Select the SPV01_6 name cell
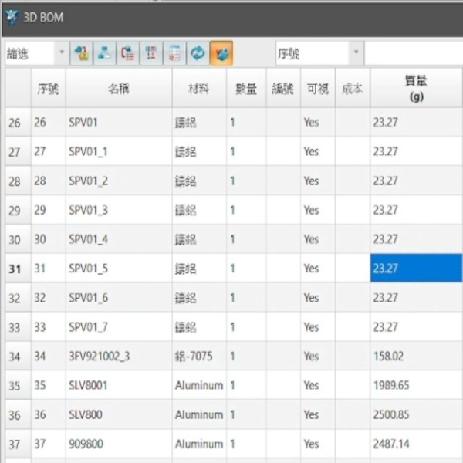This screenshot has height=463, width=463. (x=119, y=298)
